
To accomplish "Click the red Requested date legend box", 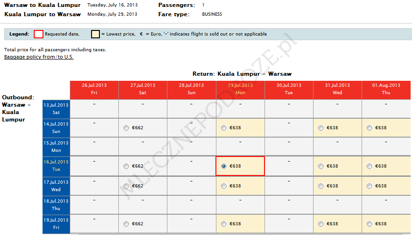I will pos(38,34).
